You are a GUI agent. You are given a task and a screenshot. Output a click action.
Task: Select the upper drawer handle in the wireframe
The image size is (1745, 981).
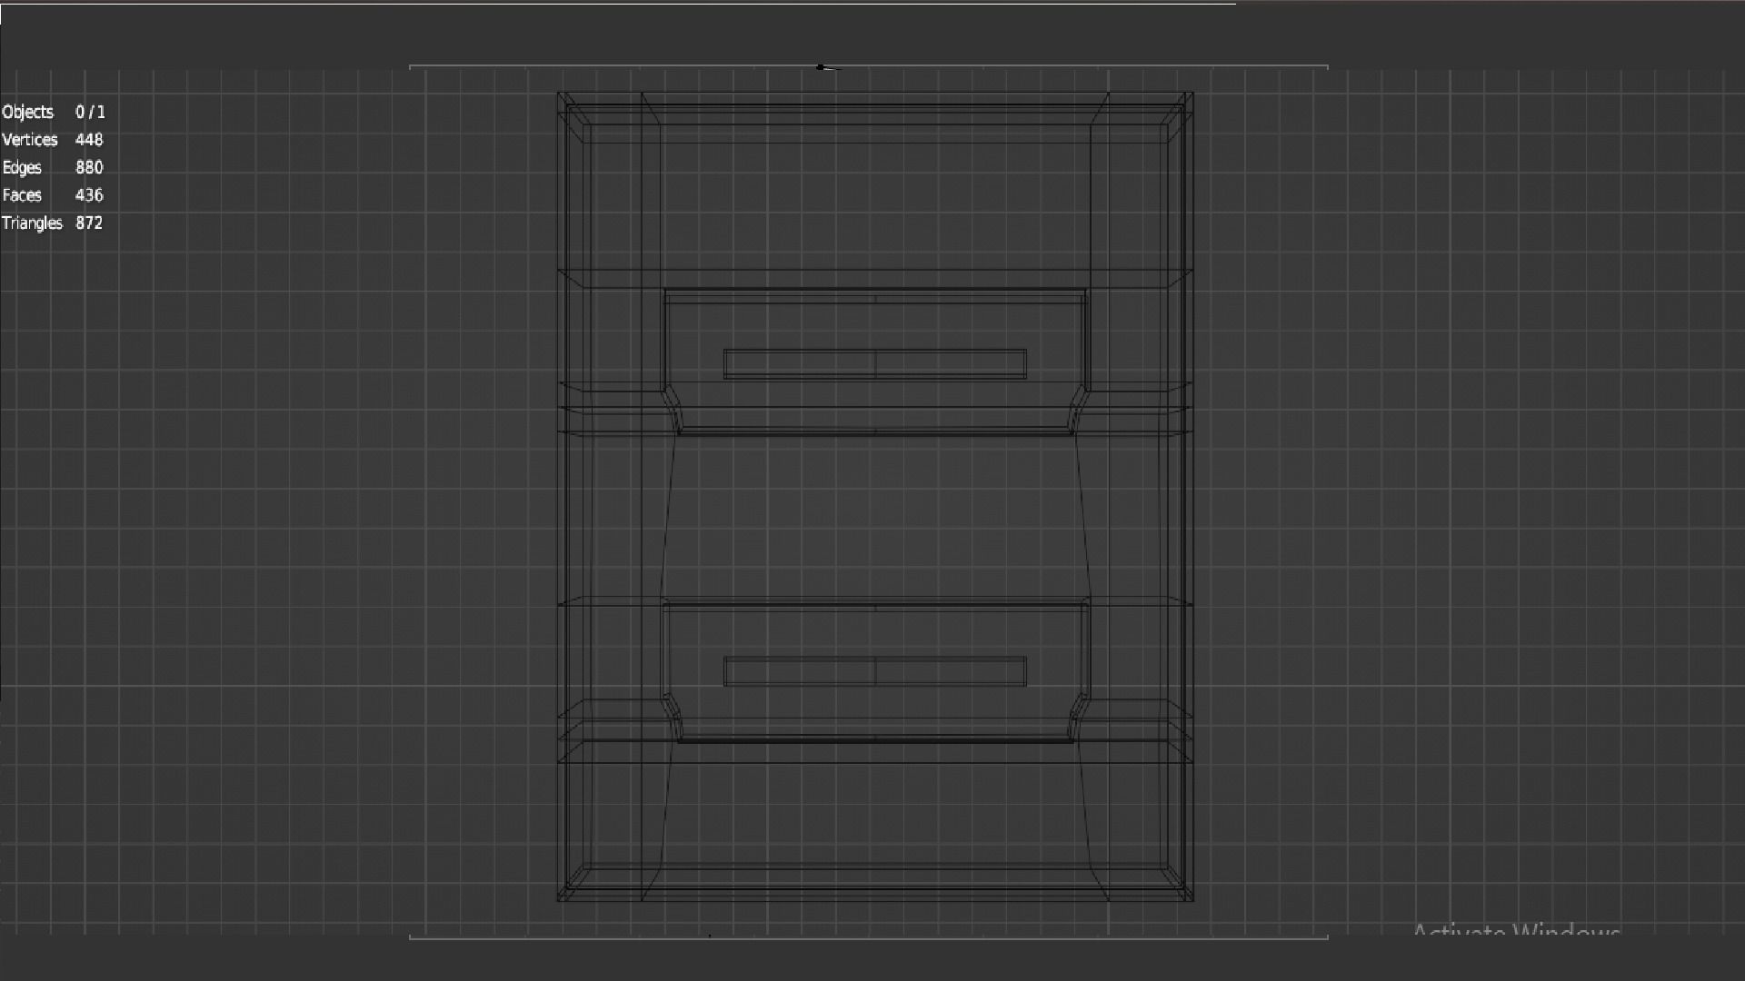(875, 363)
